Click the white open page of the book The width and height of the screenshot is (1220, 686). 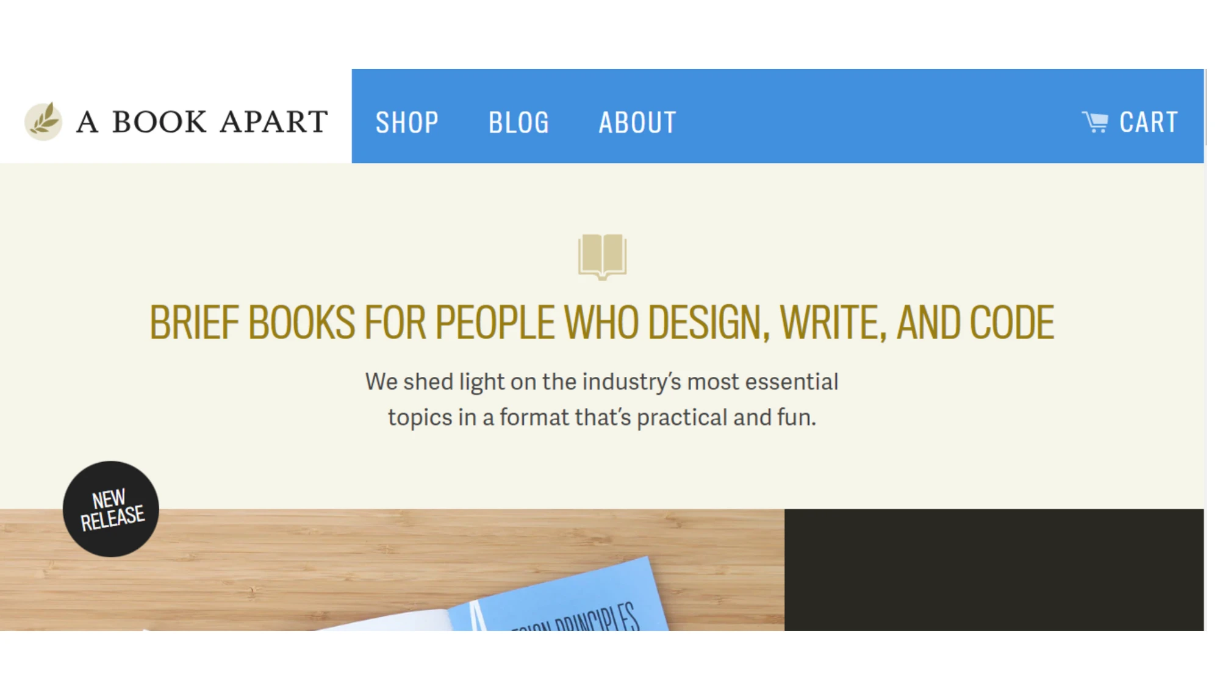pyautogui.click(x=396, y=622)
